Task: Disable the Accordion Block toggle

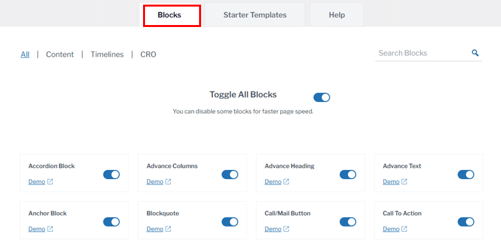Action: [111, 175]
